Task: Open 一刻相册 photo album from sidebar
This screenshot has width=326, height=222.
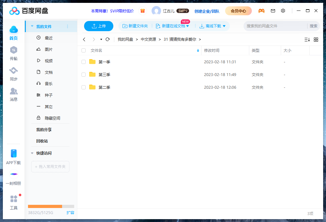Action: point(13,178)
